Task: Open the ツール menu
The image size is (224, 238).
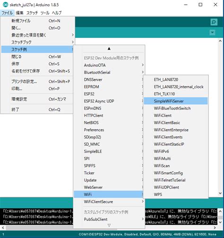Action: 45,13
